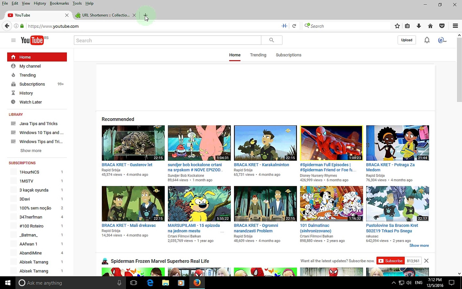Image resolution: width=462 pixels, height=289 pixels.
Task: Play the BRACA KRET - Gusterov let thumbnail
Action: (133, 143)
